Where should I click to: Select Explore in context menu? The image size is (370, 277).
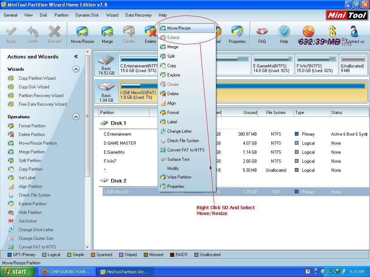(x=187, y=75)
